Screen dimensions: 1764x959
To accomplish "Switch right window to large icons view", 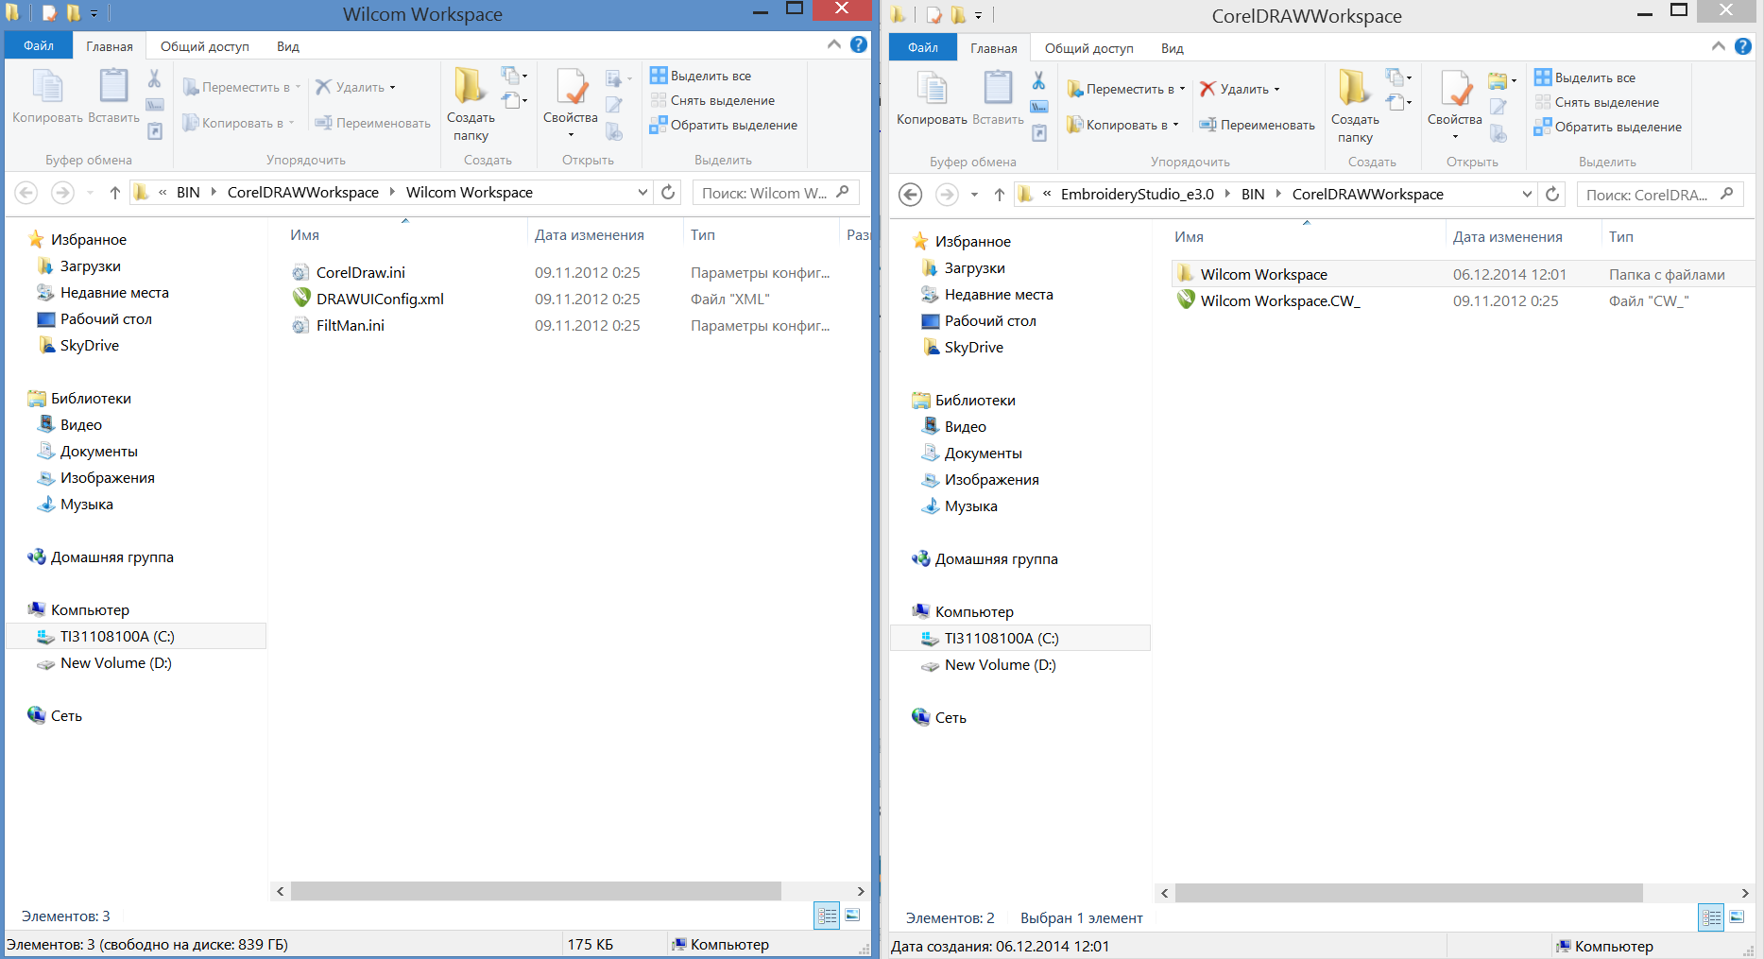I will pyautogui.click(x=1737, y=917).
